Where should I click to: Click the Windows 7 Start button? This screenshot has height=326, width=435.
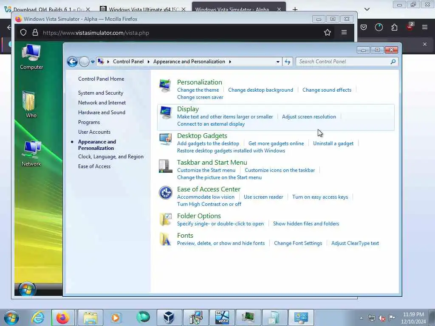pos(11,318)
